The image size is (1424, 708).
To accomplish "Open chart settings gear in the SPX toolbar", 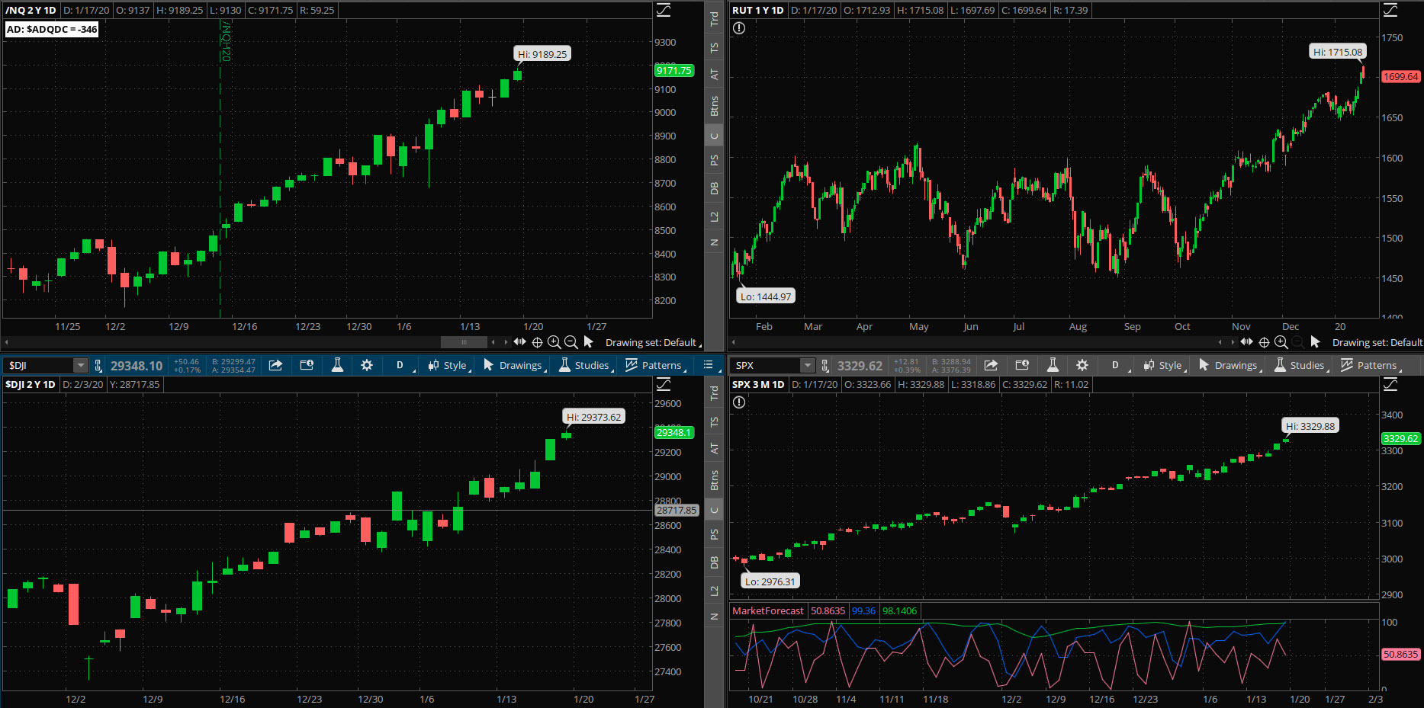I will 1082,365.
